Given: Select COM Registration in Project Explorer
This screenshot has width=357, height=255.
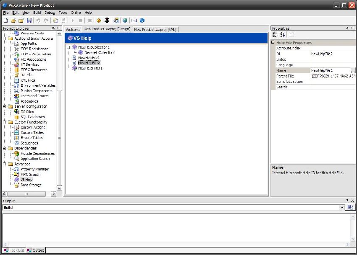Looking at the screenshot, I should coord(34,49).
